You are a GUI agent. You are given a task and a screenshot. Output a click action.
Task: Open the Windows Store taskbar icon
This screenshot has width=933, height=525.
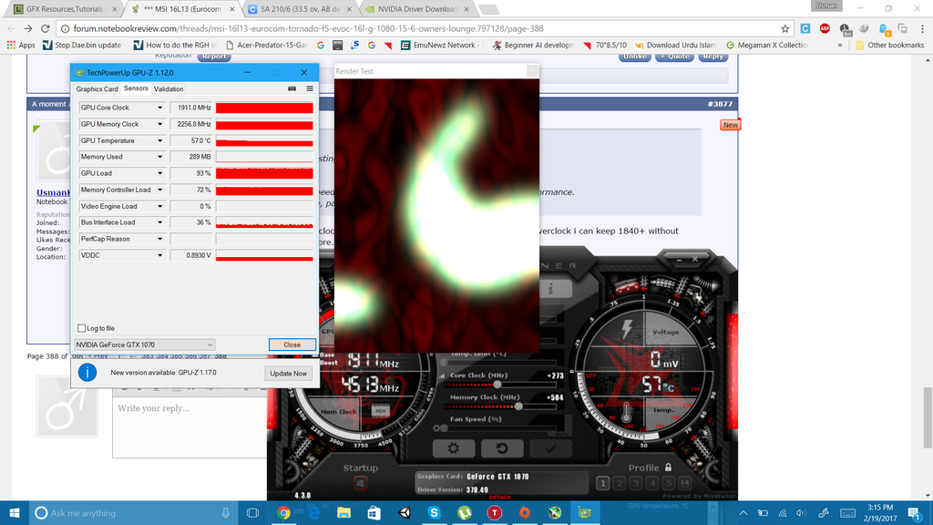(x=374, y=513)
